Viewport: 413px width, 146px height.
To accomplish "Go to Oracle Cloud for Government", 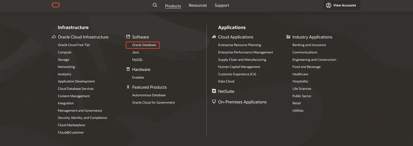I will (x=153, y=102).
